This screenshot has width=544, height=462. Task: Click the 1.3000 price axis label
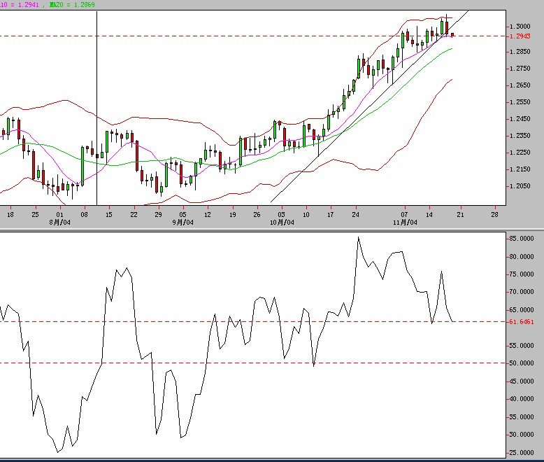519,26
